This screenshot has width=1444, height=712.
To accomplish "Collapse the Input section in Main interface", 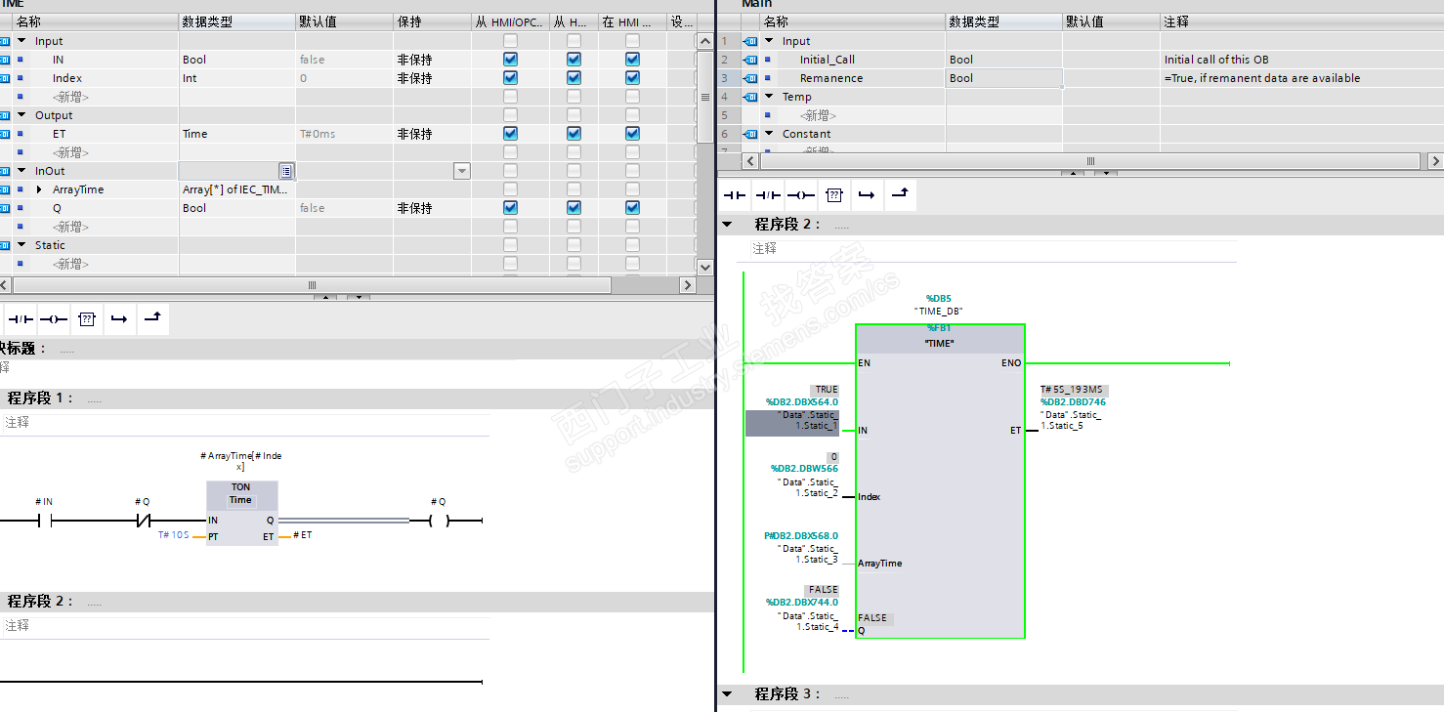I will click(769, 41).
